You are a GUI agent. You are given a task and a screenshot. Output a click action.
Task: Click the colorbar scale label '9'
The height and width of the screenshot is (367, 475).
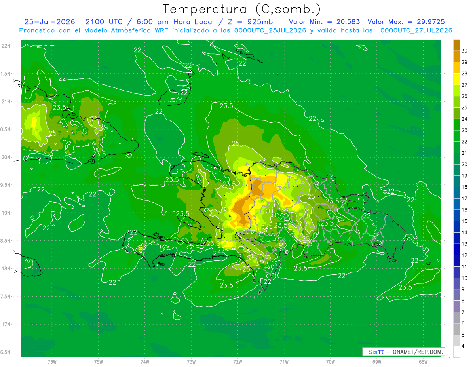463,289
